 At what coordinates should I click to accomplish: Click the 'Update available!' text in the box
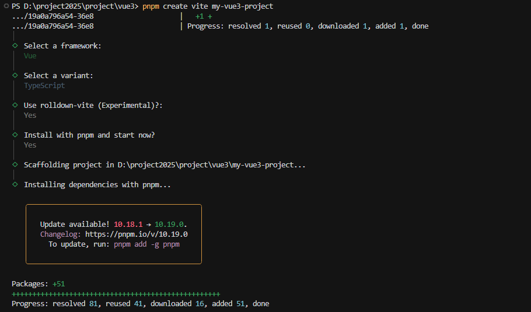click(x=75, y=225)
